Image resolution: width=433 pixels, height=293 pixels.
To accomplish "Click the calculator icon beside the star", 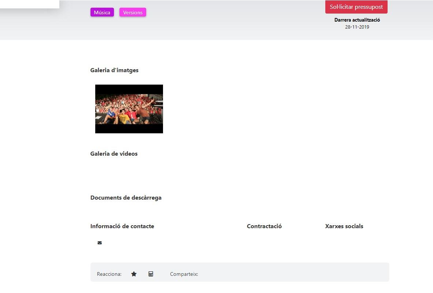I will click(151, 274).
